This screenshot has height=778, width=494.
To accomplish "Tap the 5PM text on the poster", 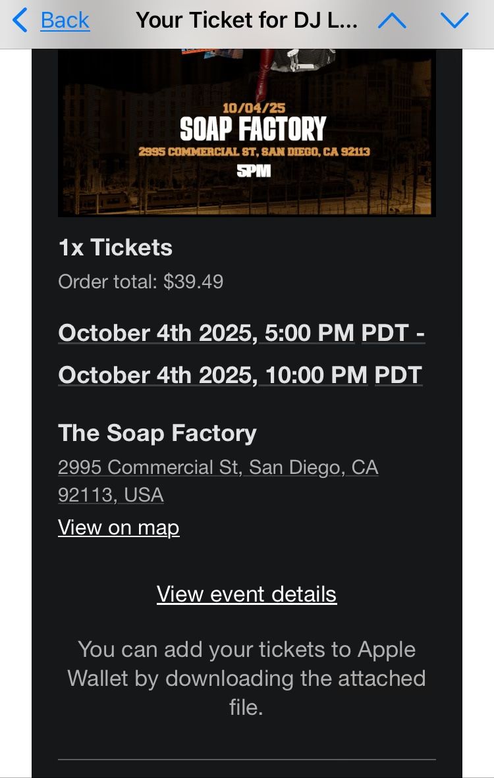I will tap(254, 172).
